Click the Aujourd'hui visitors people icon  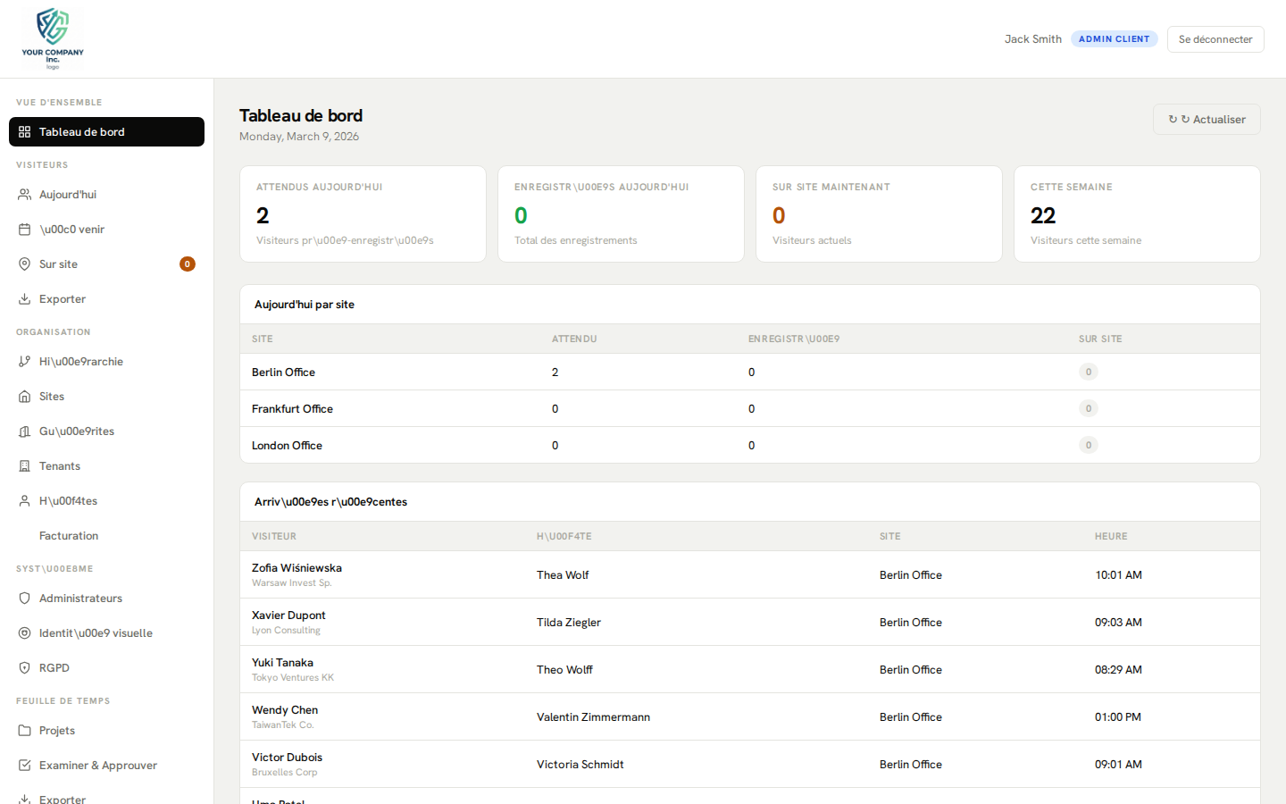[25, 195]
